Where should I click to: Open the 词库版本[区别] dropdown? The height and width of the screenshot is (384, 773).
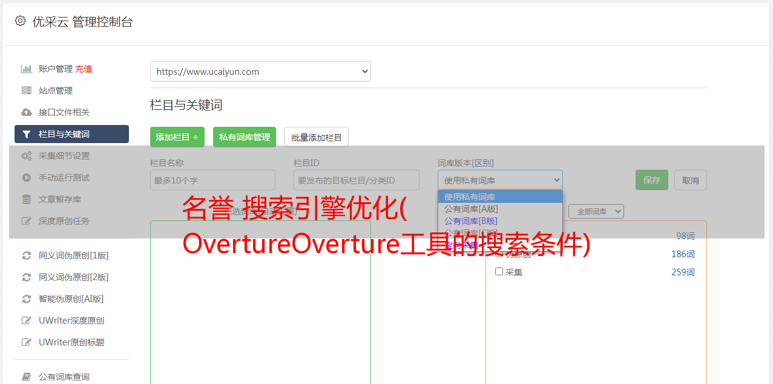point(500,180)
